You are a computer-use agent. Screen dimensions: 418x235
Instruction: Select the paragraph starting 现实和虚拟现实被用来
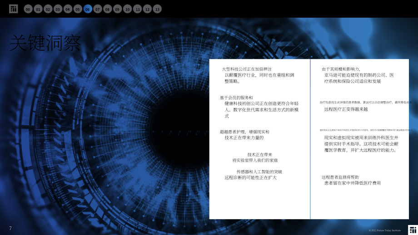coord(361,144)
